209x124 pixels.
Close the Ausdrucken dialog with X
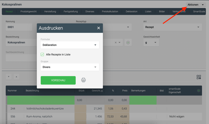pyautogui.click(x=98, y=28)
